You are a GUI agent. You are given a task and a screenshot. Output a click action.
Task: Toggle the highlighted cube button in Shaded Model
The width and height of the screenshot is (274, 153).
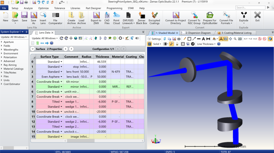tap(270, 39)
